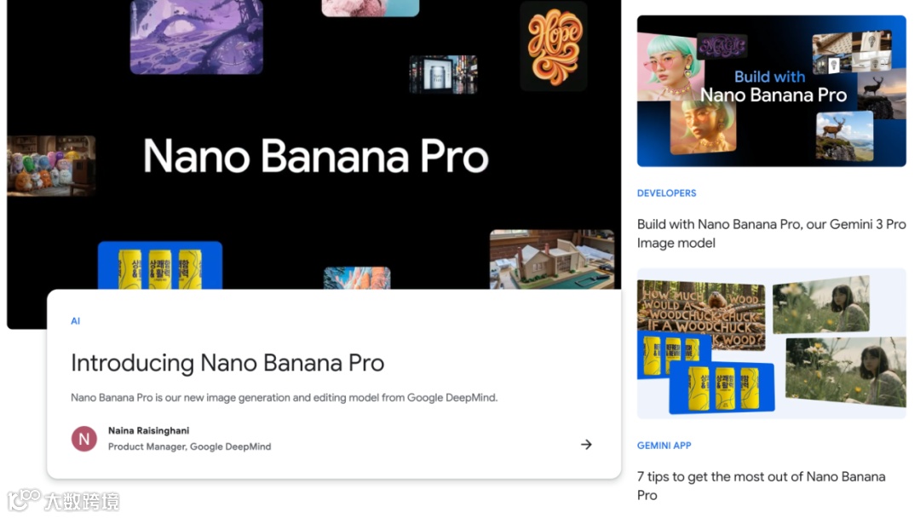
Task: Click the author name Naina Raisinghani
Action: [148, 430]
